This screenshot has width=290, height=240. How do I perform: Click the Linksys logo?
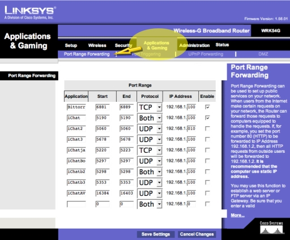click(30, 12)
